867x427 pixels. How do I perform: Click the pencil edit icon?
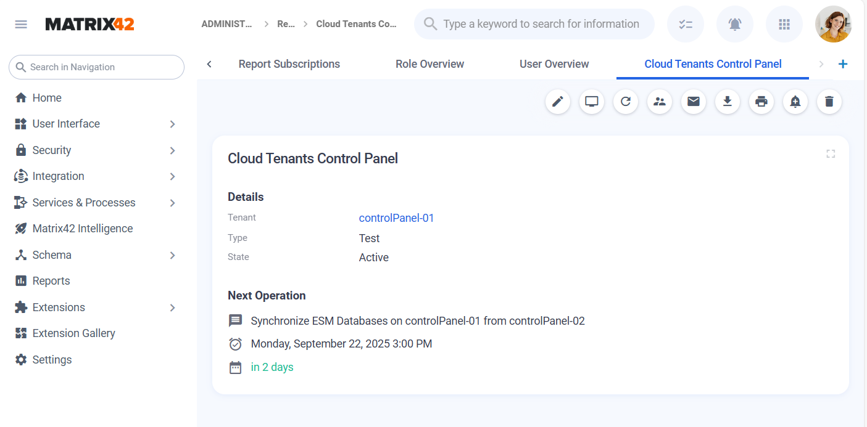(558, 102)
